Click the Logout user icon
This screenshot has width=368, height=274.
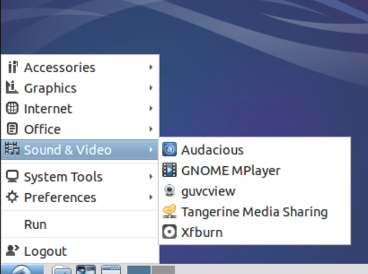pyautogui.click(x=12, y=251)
